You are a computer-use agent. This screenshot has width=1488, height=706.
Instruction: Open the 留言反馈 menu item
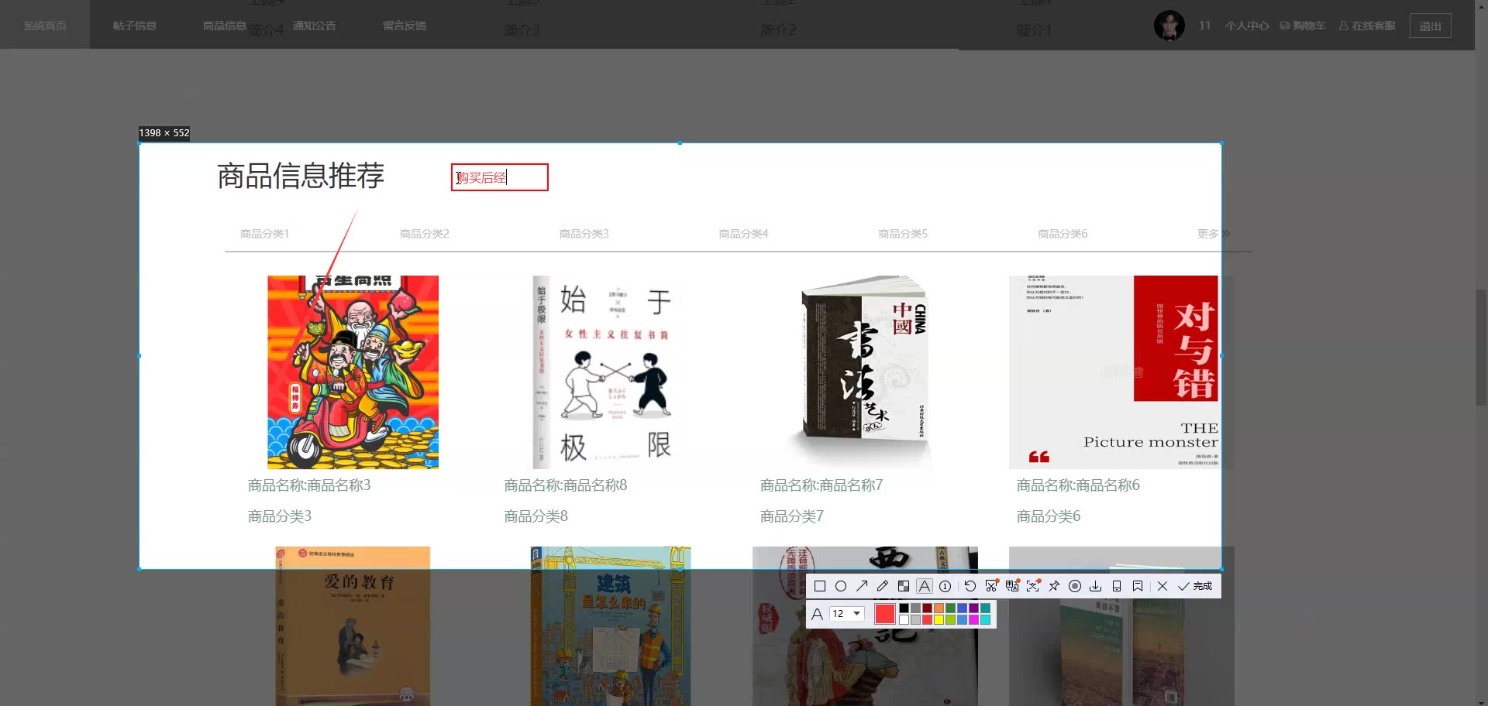(405, 26)
